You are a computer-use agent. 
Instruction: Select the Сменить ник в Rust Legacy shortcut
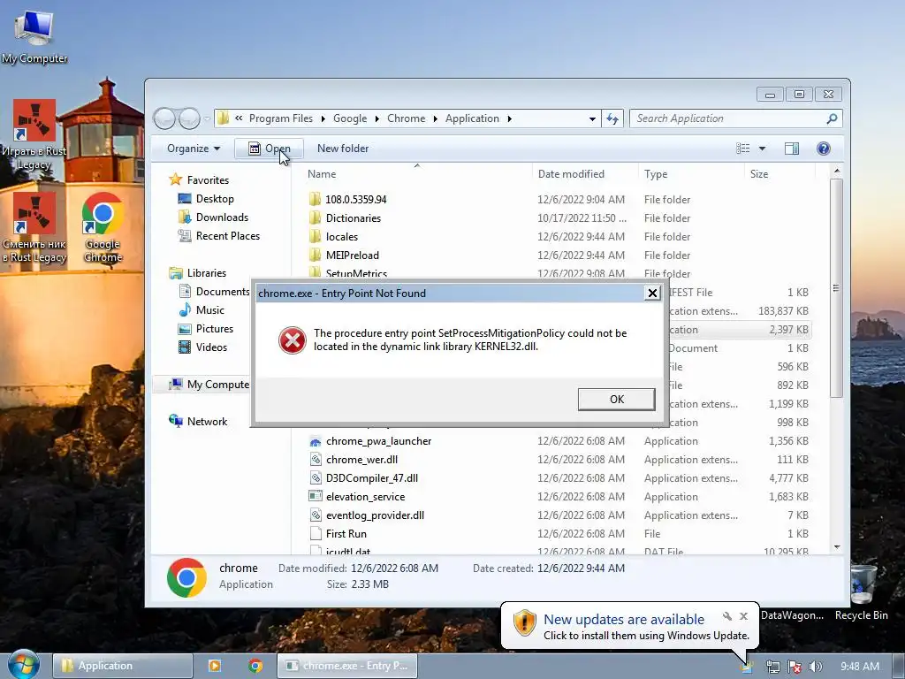pyautogui.click(x=34, y=227)
